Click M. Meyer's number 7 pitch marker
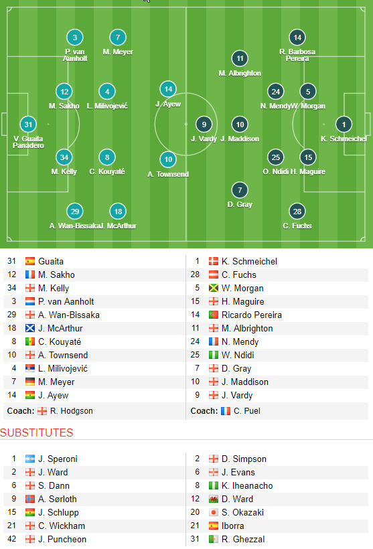The height and width of the screenshot is (549, 373). click(118, 37)
